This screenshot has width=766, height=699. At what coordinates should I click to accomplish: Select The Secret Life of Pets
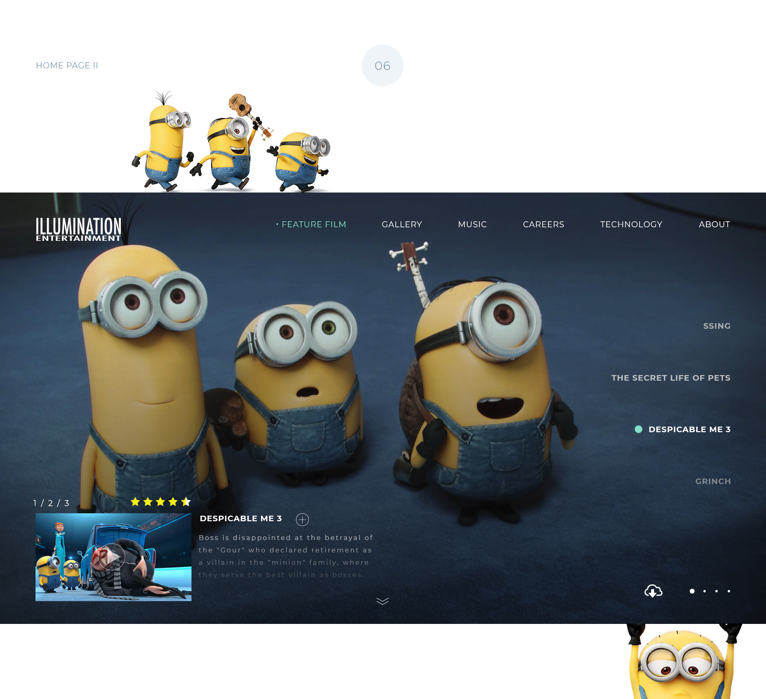tap(671, 378)
